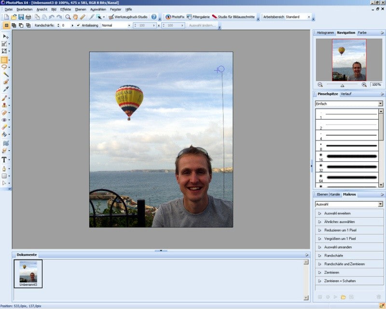The width and height of the screenshot is (386, 309).
Task: Open the Datei menu
Action: tap(9, 9)
